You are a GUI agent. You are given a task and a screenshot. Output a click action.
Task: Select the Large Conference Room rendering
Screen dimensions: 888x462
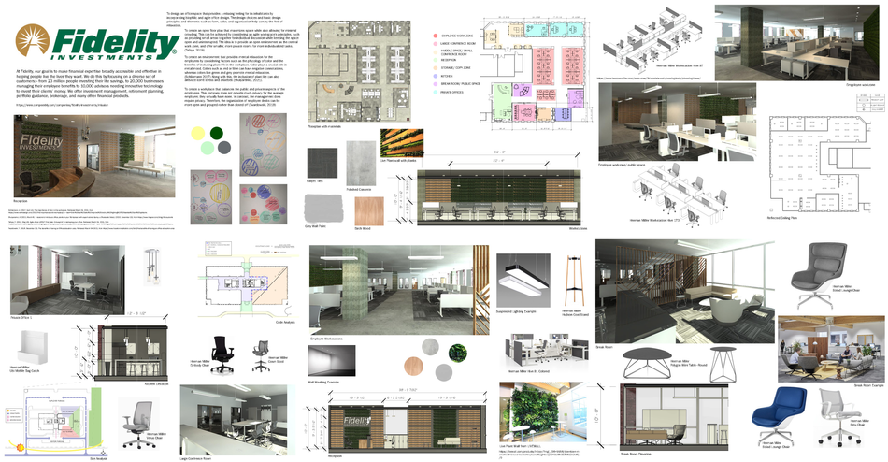(237, 420)
